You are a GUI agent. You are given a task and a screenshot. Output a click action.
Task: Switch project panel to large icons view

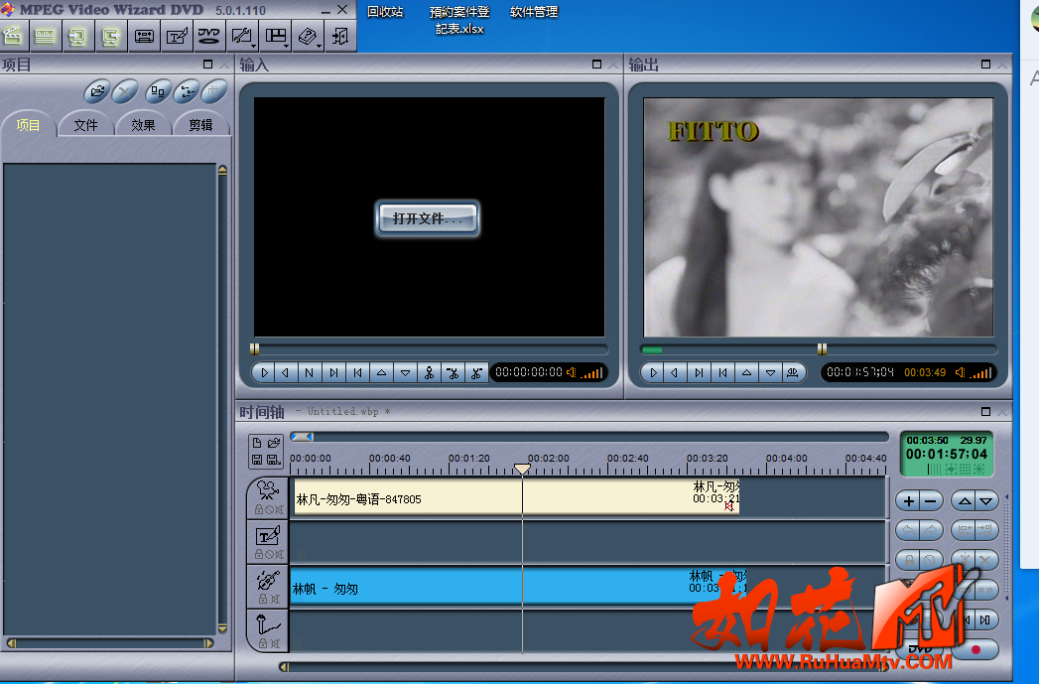click(x=158, y=91)
